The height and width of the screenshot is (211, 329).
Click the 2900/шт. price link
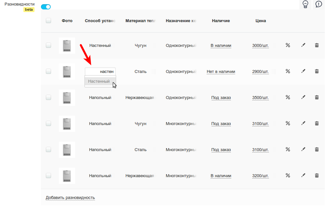tap(260, 72)
